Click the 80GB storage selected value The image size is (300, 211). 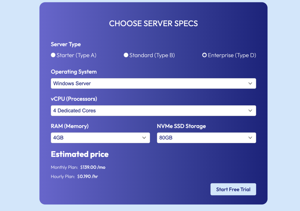[164, 138]
